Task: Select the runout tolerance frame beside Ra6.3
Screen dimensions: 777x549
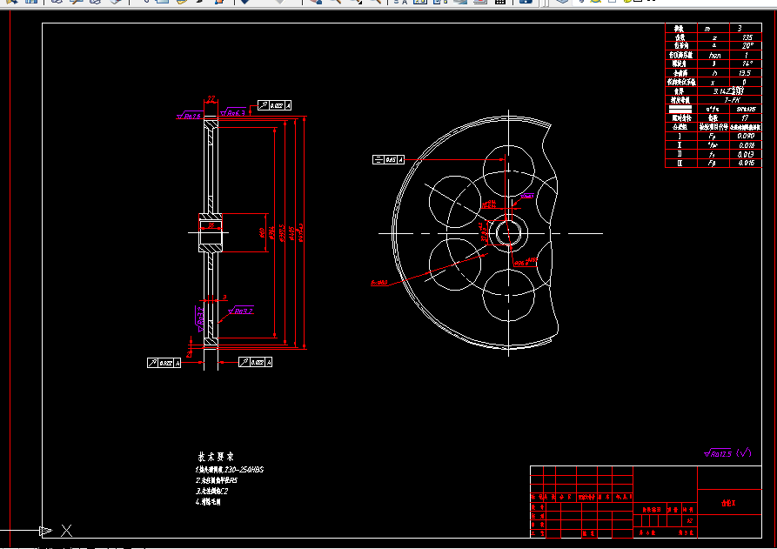Action: pyautogui.click(x=275, y=105)
